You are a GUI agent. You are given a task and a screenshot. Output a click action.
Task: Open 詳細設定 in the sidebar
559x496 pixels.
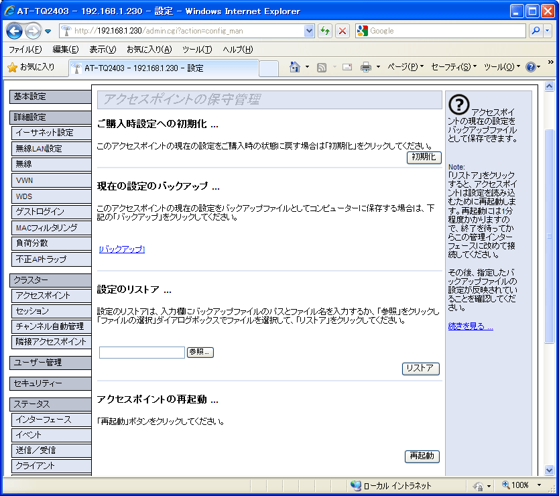pyautogui.click(x=50, y=117)
